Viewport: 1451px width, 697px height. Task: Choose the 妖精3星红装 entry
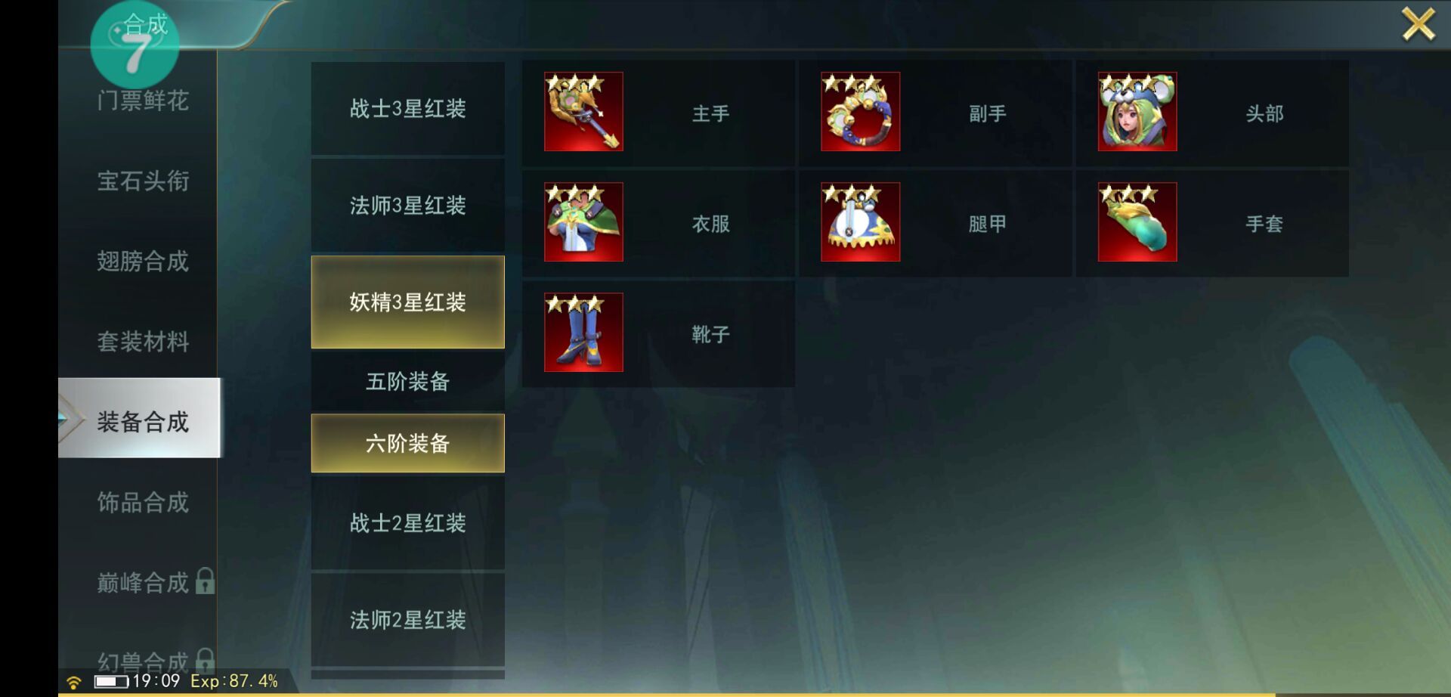(408, 302)
